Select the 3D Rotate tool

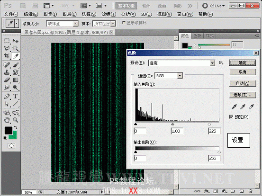pos(7,112)
